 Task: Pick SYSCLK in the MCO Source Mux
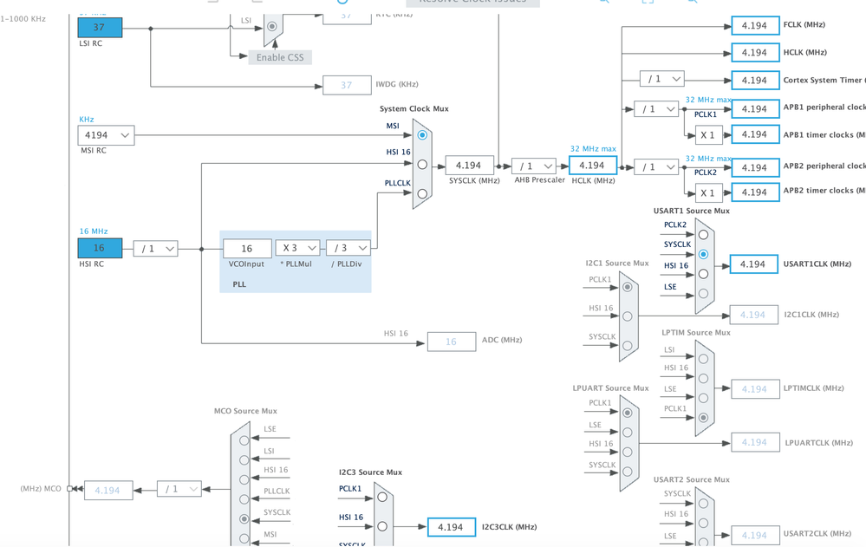coord(244,519)
